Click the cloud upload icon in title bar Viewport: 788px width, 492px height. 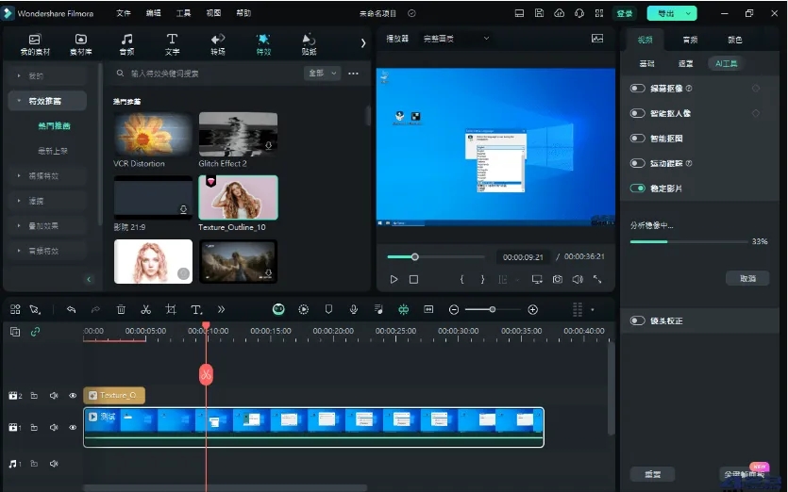(x=559, y=13)
